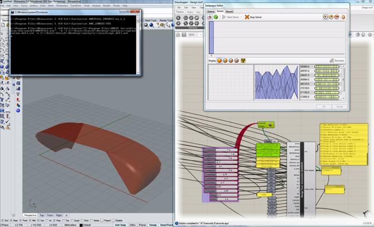This screenshot has width=374, height=227.
Task: Click the genome slider for row 250860.0
Action: tap(327, 67)
